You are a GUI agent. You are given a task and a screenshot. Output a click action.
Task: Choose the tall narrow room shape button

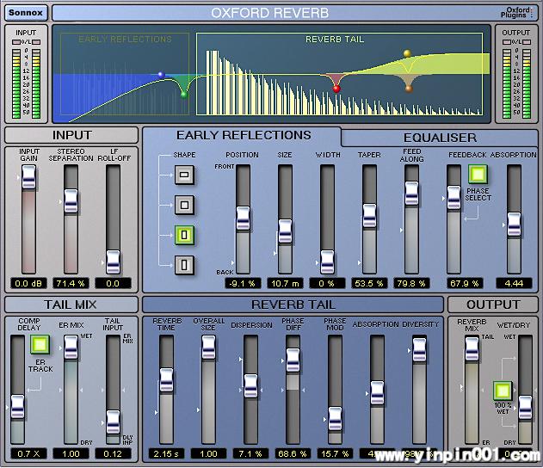click(185, 264)
